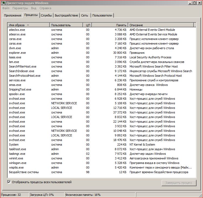Image resolution: width=203 pixels, height=198 pixels.
Task: Go to the Приложения tab
Action: [x=12, y=15]
